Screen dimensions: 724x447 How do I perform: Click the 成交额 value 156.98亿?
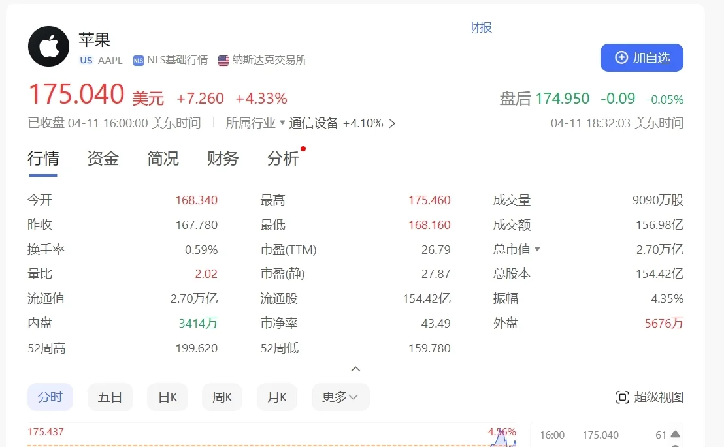[x=659, y=225]
